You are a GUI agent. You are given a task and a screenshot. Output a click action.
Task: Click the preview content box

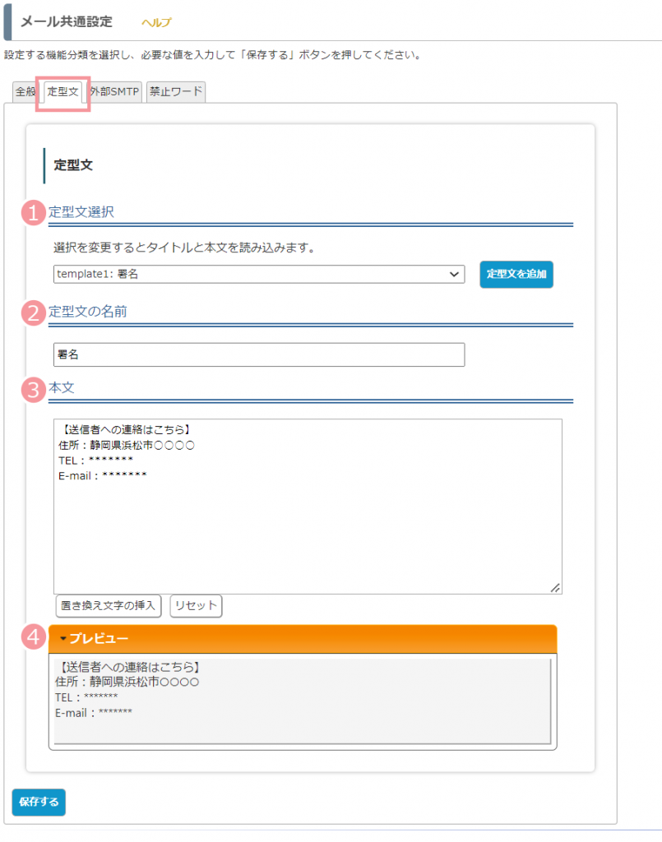pos(303,701)
